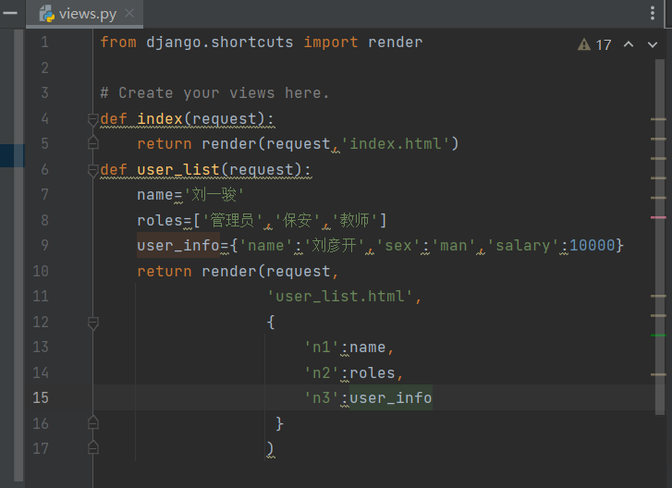672x488 pixels.
Task: Click line number 9 in gutter
Action: (43, 246)
